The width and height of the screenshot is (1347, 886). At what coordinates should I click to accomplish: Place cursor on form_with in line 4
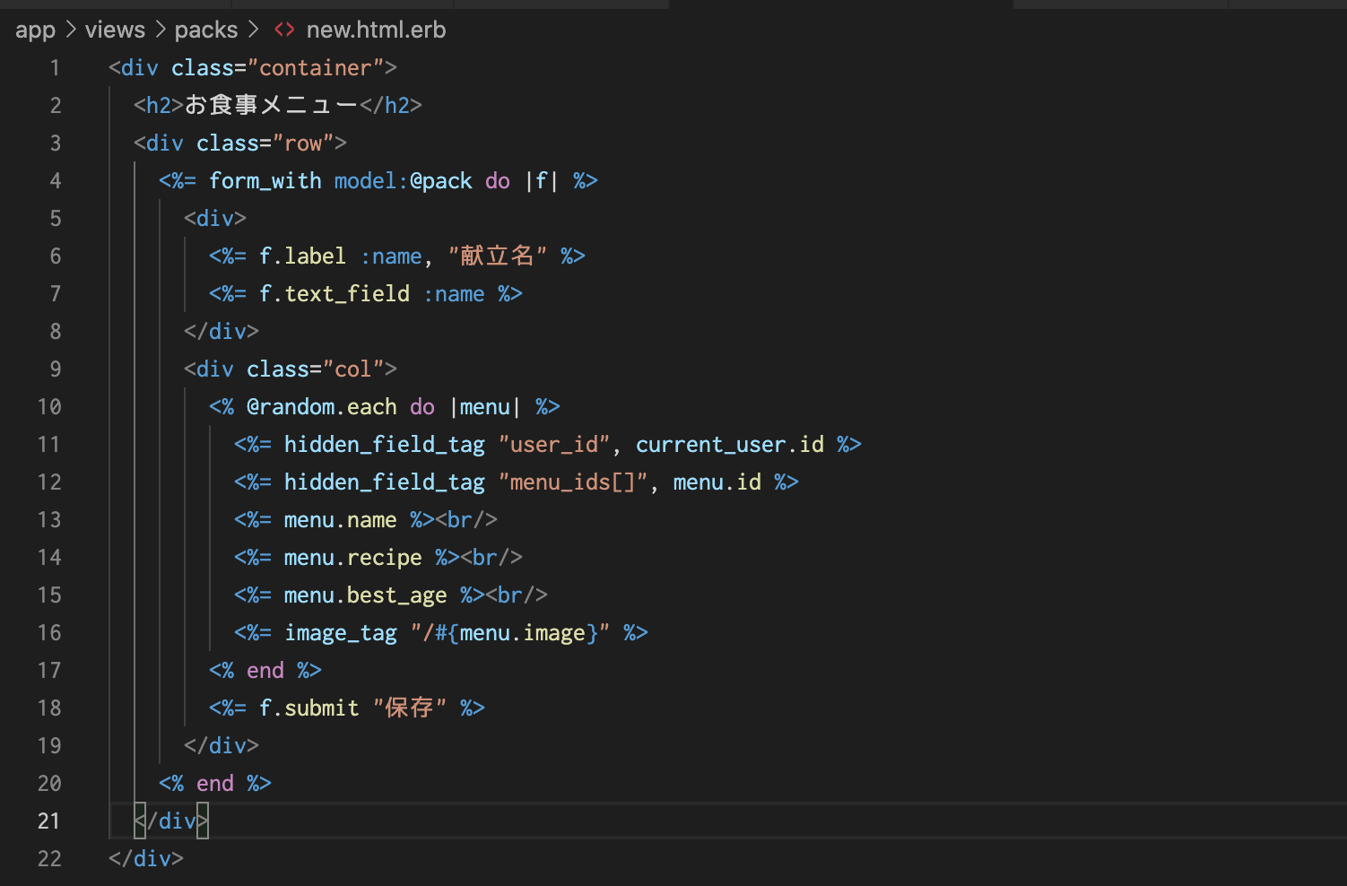(x=265, y=181)
